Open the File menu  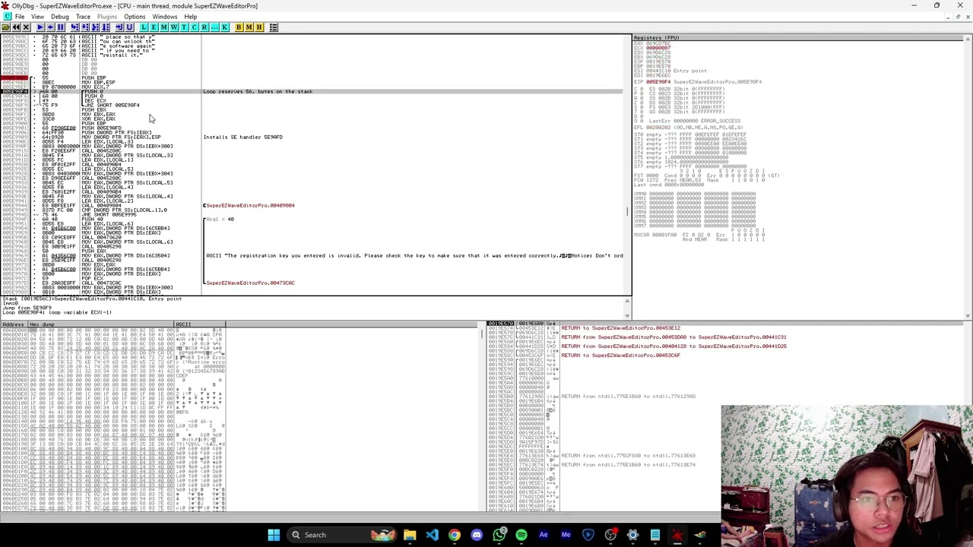point(20,17)
